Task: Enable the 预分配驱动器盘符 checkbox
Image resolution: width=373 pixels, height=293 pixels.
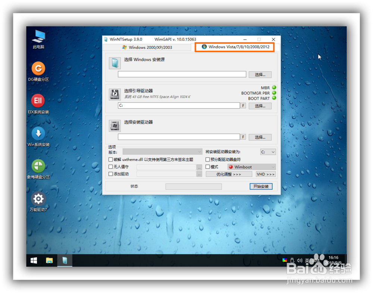Action: tap(208, 159)
